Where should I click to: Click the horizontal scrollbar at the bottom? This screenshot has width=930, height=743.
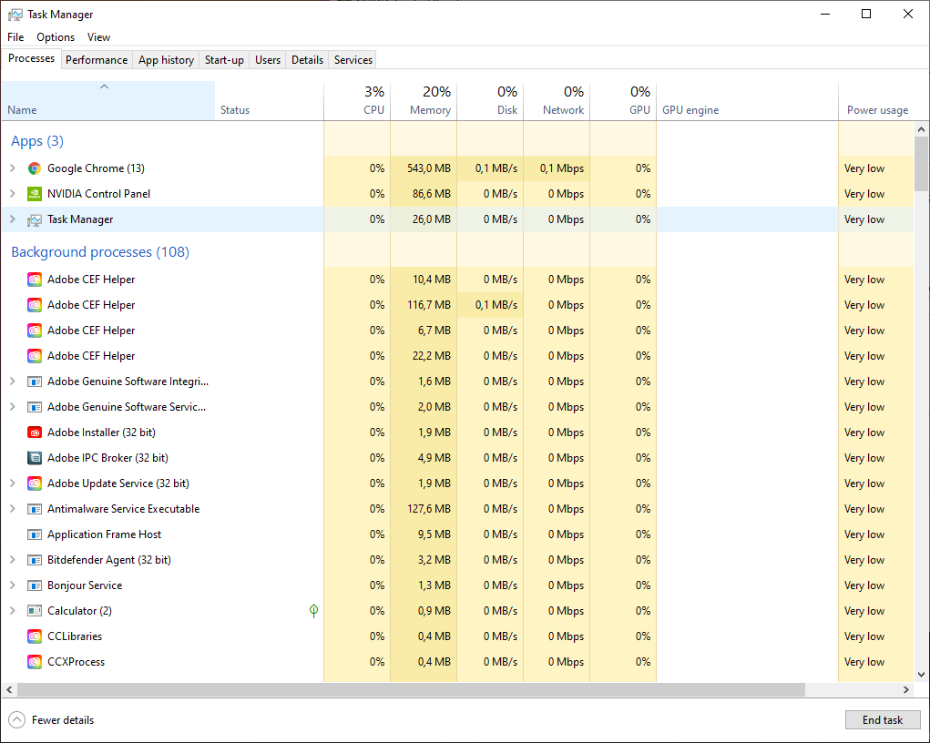pos(411,689)
